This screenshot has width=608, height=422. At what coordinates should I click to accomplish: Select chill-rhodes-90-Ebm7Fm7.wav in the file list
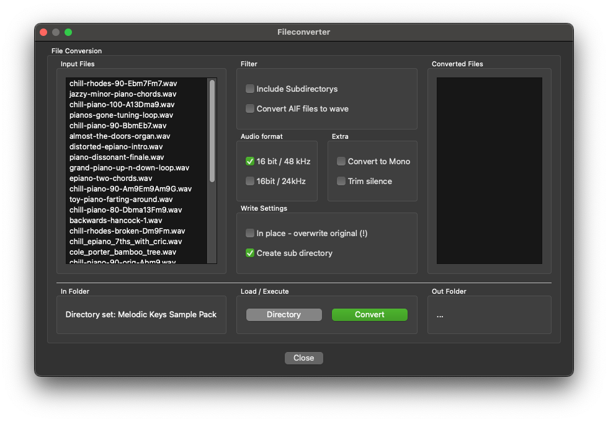(123, 84)
